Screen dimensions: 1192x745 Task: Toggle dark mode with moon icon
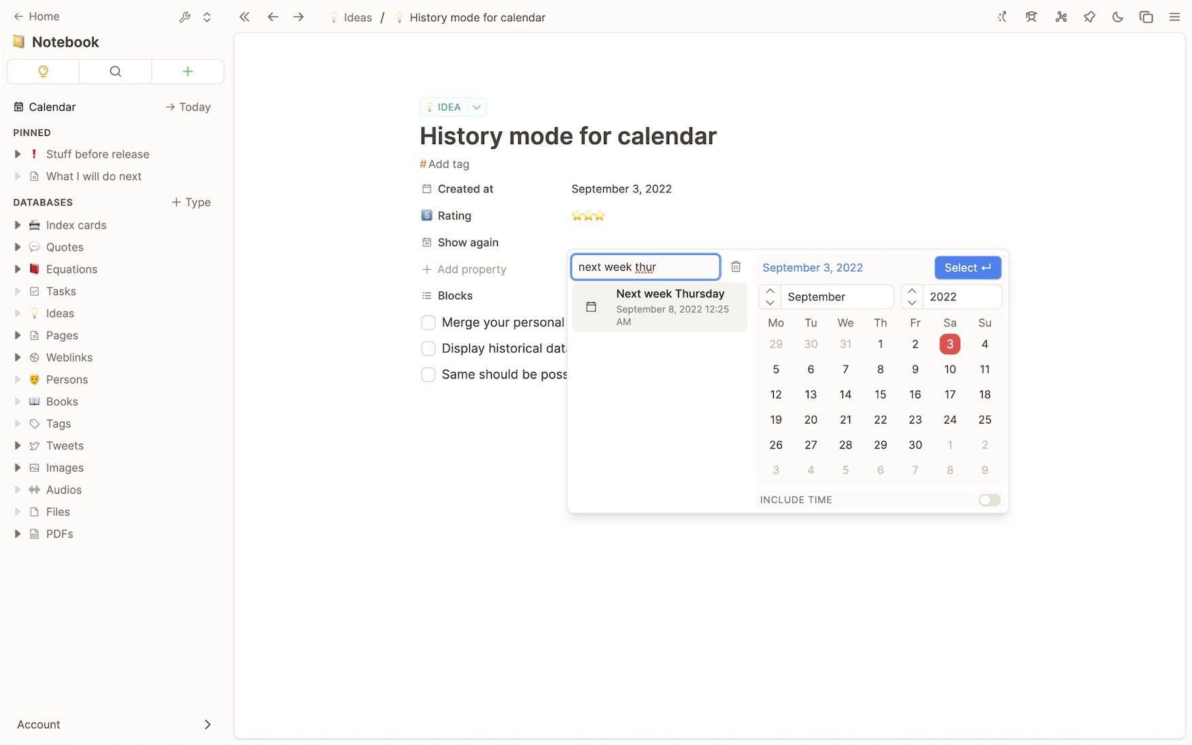[x=1117, y=17]
